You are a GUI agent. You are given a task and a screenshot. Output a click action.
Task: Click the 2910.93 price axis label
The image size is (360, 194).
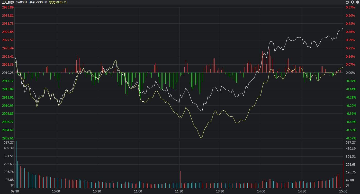click(x=8, y=105)
